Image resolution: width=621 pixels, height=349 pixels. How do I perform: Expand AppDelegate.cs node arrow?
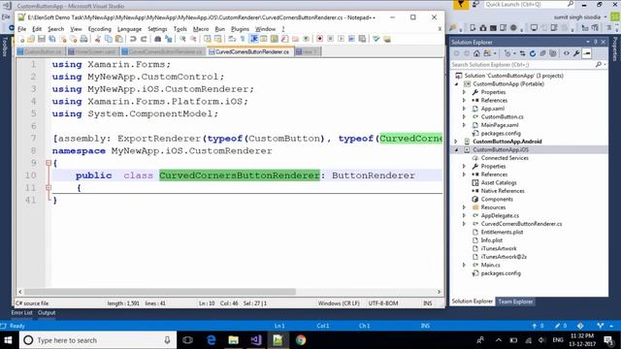[x=464, y=215]
